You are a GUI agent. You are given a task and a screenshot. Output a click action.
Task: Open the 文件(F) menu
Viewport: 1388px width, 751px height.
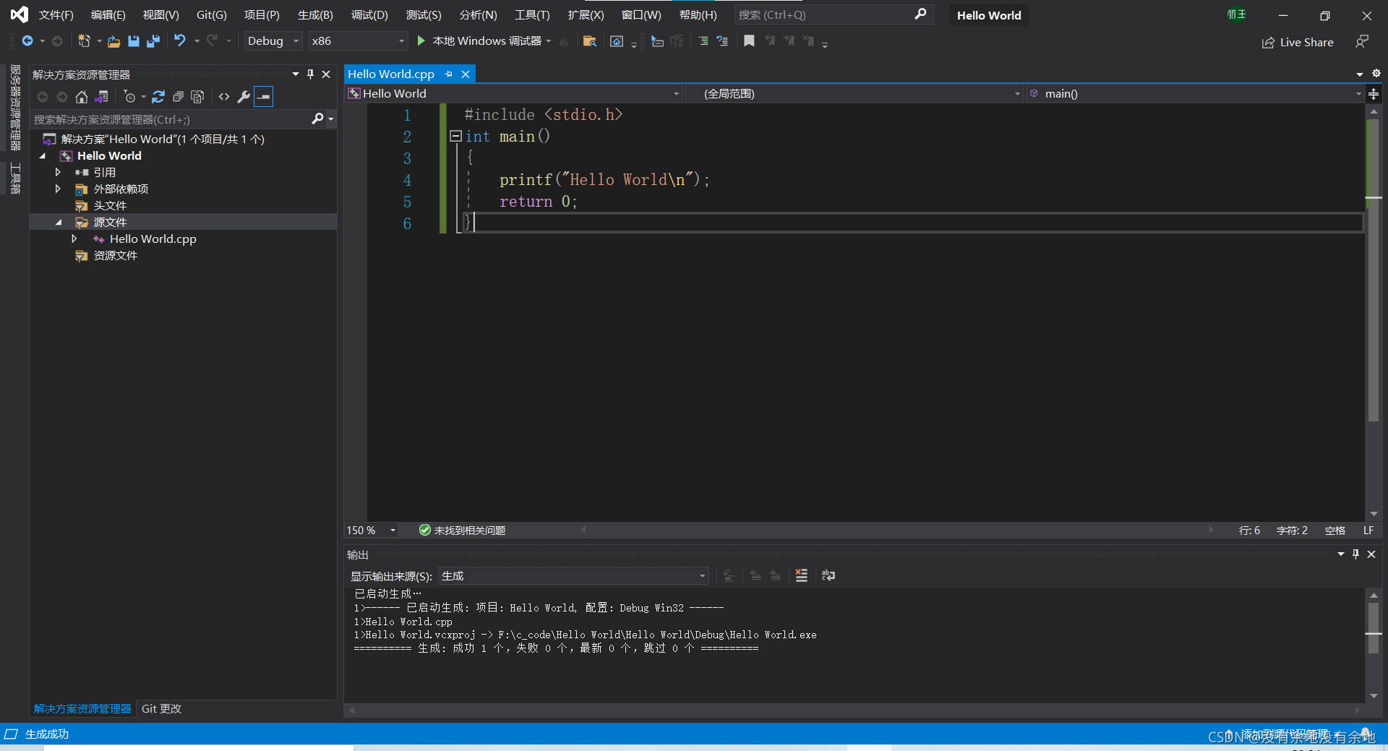(x=56, y=15)
